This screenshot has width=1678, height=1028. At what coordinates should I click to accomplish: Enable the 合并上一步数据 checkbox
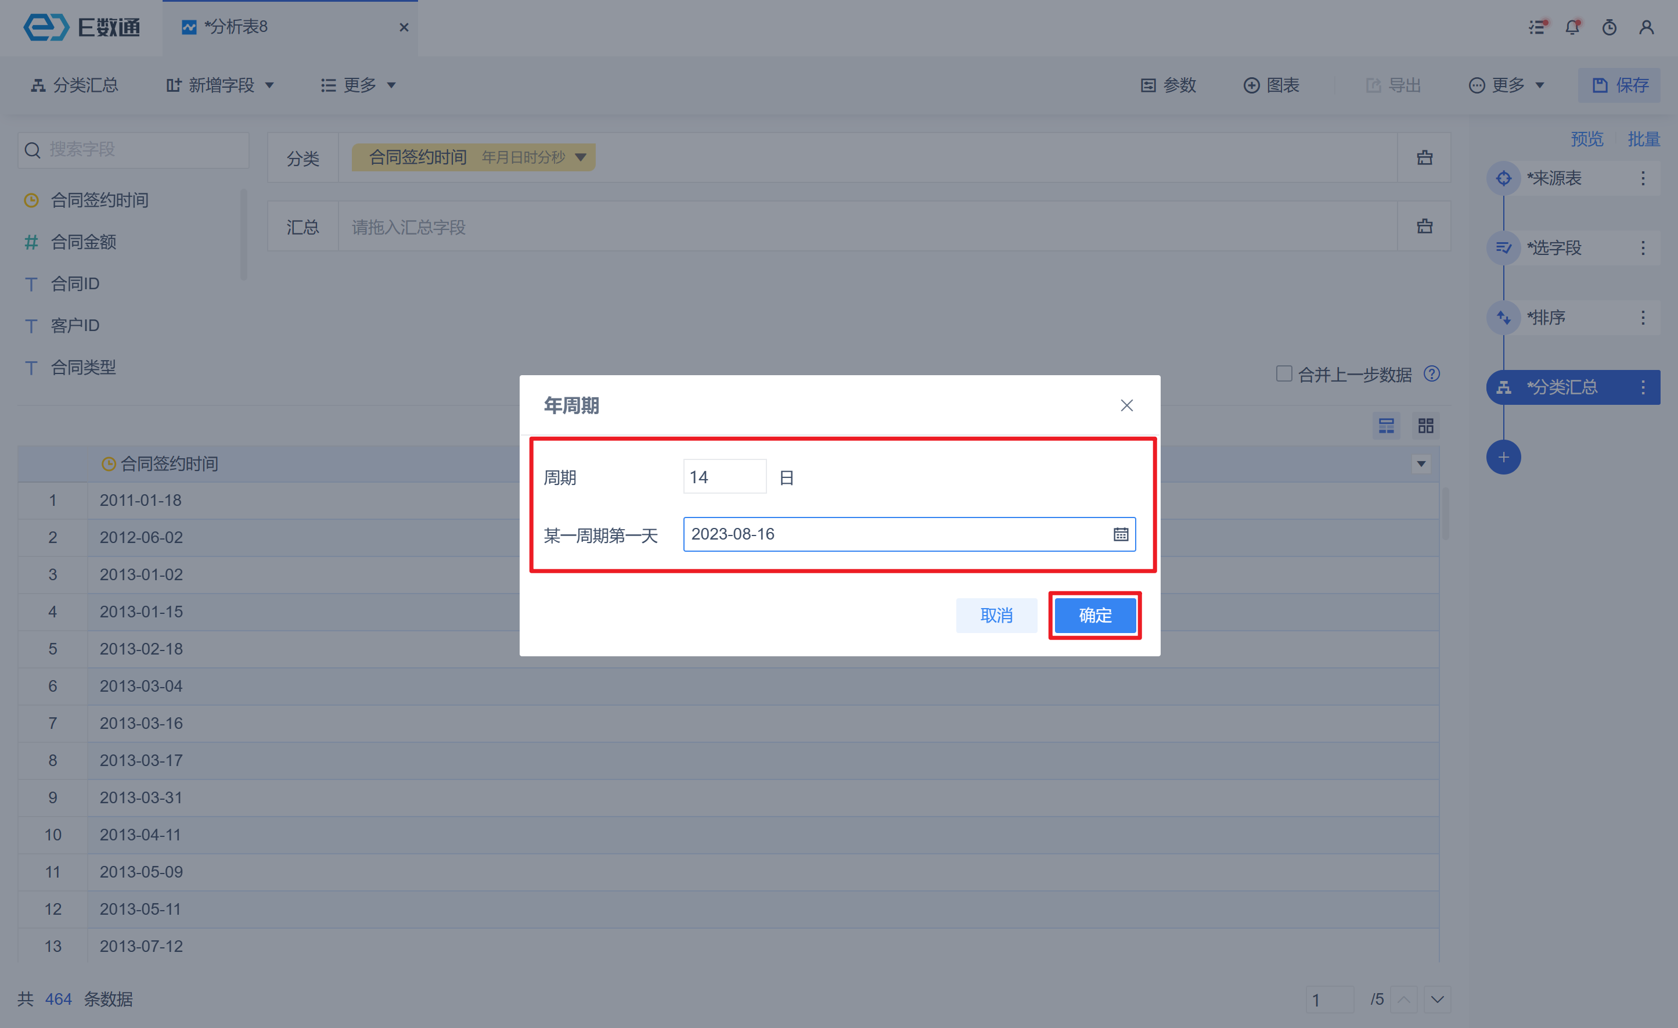coord(1284,374)
